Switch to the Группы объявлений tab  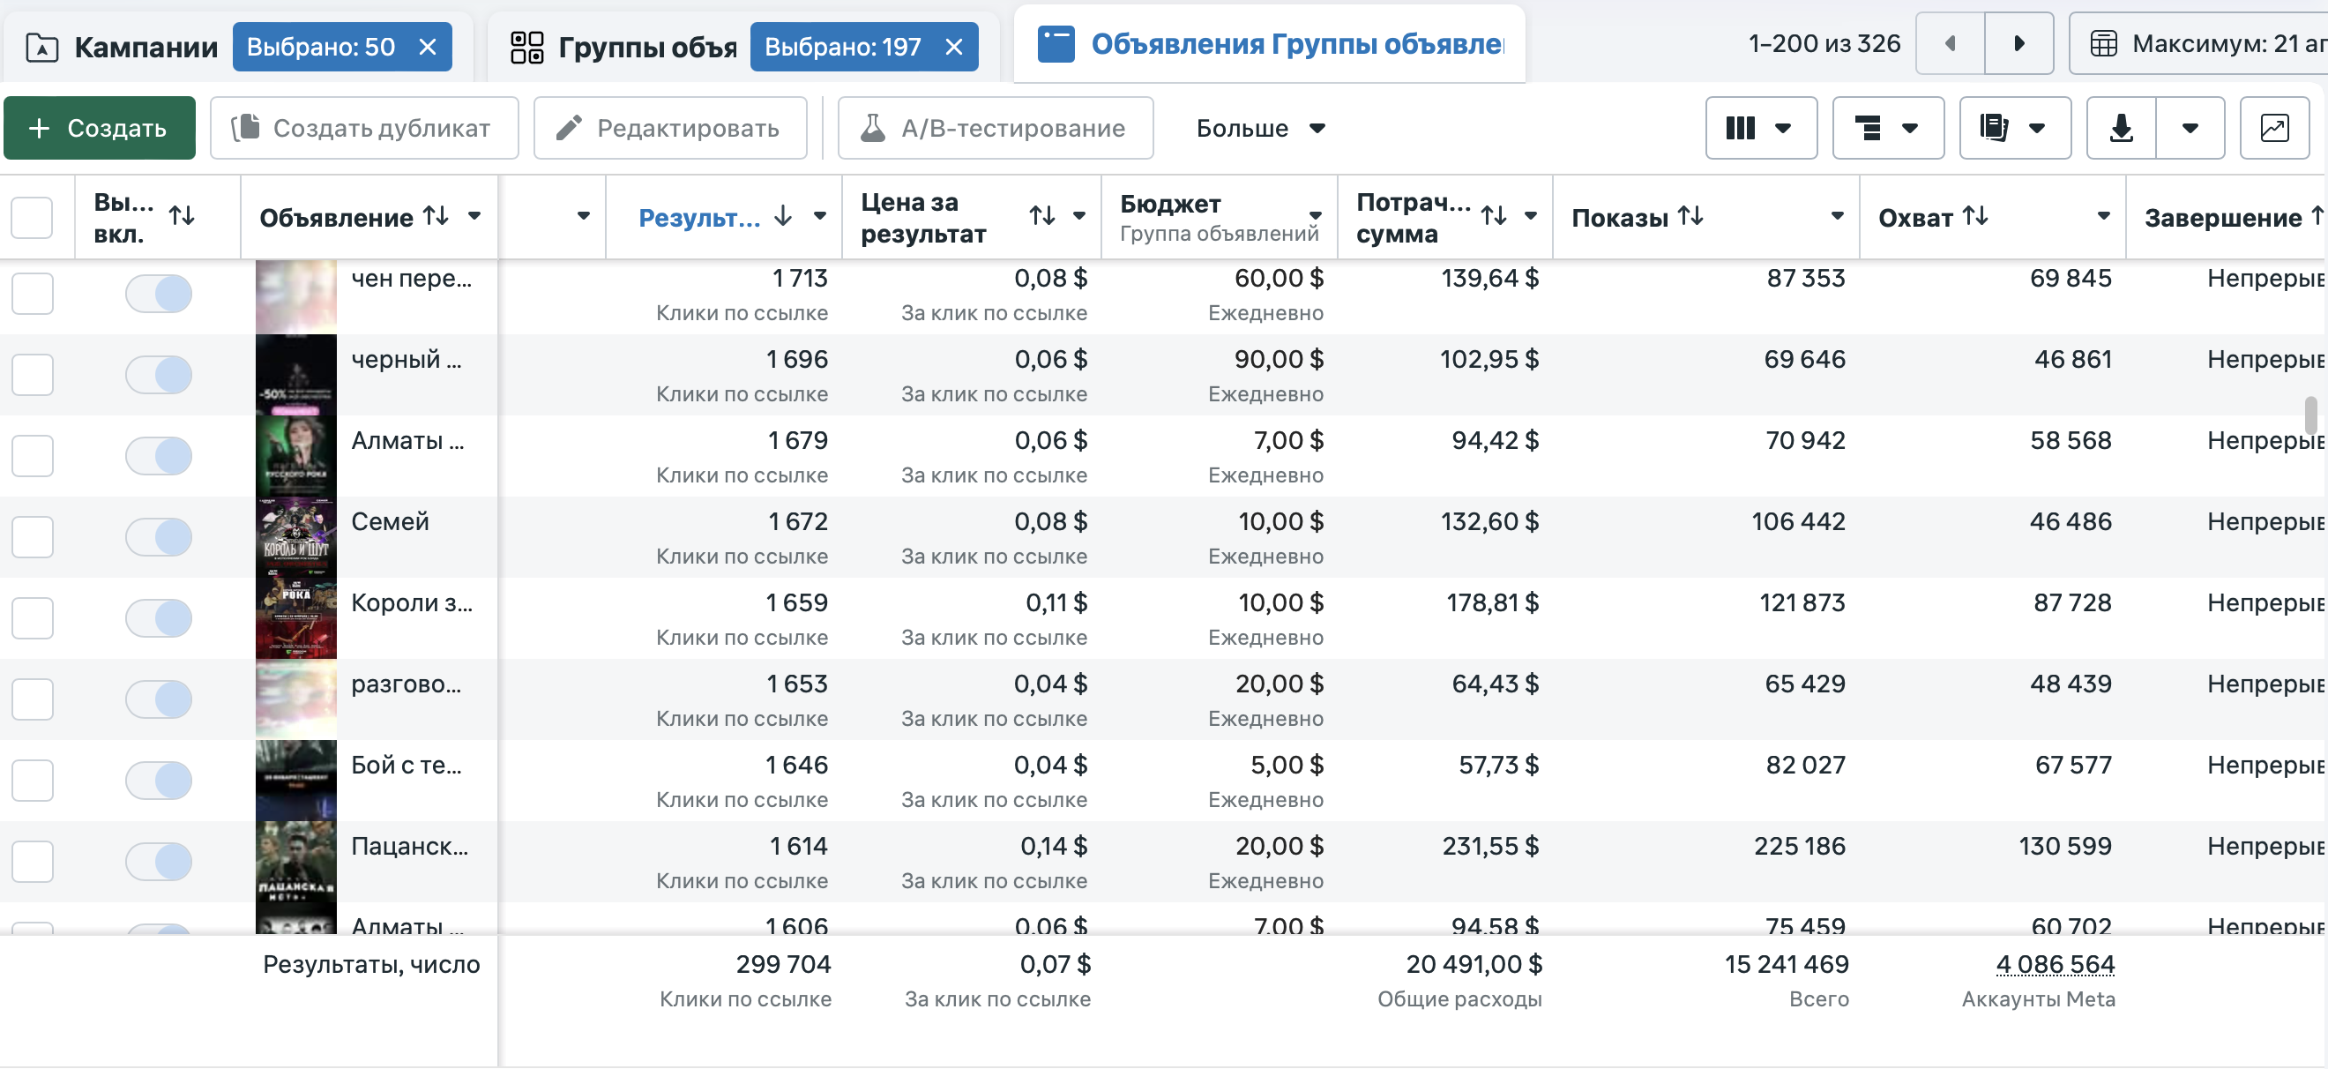(624, 47)
